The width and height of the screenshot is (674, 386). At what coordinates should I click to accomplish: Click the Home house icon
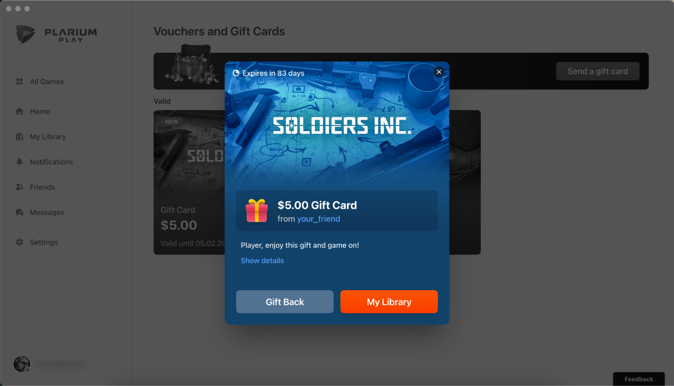pyautogui.click(x=20, y=111)
